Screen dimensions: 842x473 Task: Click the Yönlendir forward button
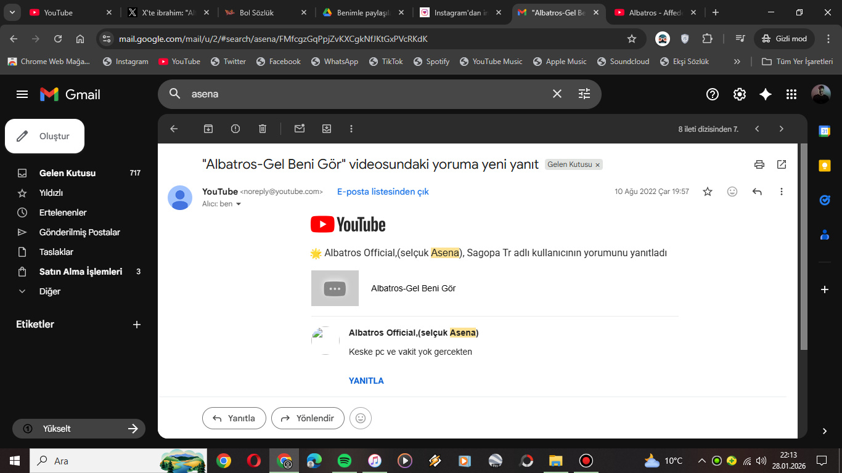coord(307,418)
